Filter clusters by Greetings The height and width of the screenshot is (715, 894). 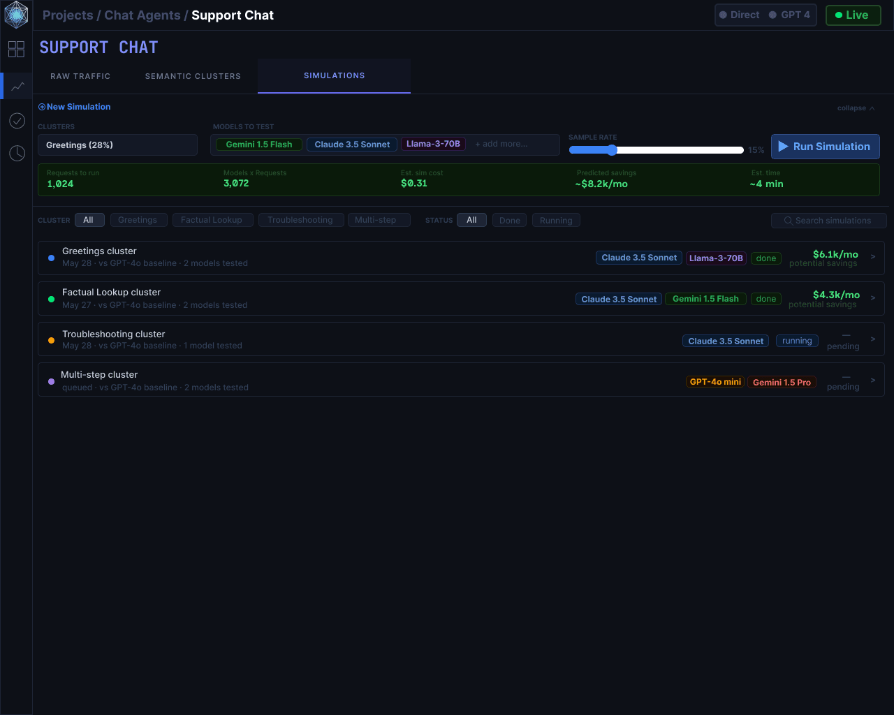coord(138,220)
